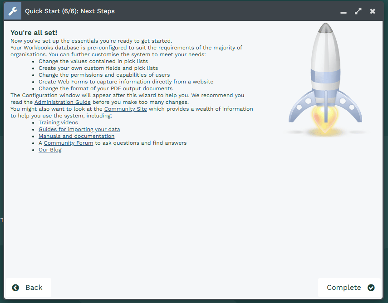Screen dimensions: 388x303
Task: Maximize the Quick Start window
Action: [358, 11]
